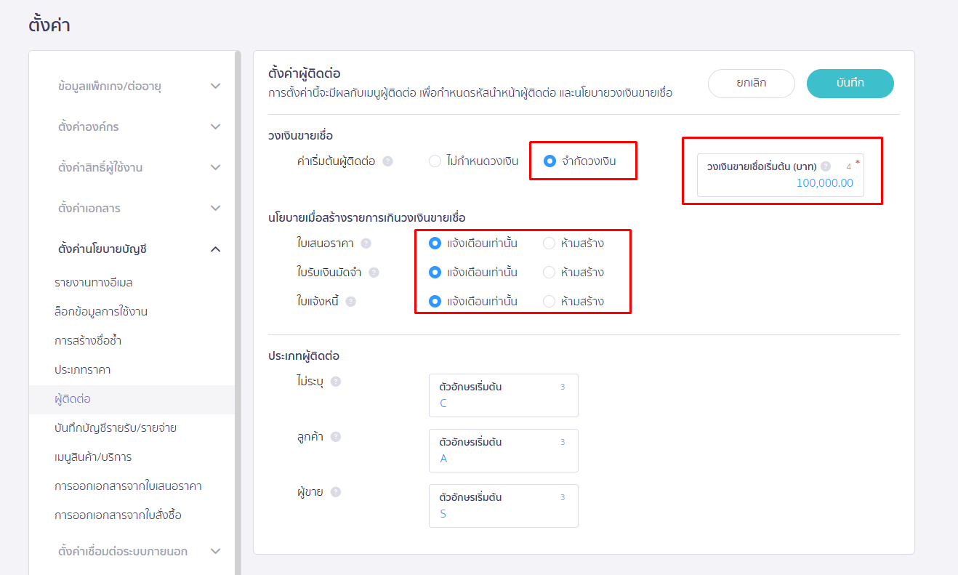Choose ห้ามสร้าง for ใบเสนอราคา
This screenshot has height=575, width=958.
[x=550, y=244]
